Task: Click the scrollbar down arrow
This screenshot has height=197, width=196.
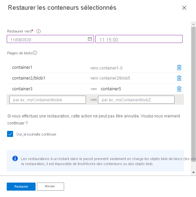Action: (x=193, y=173)
